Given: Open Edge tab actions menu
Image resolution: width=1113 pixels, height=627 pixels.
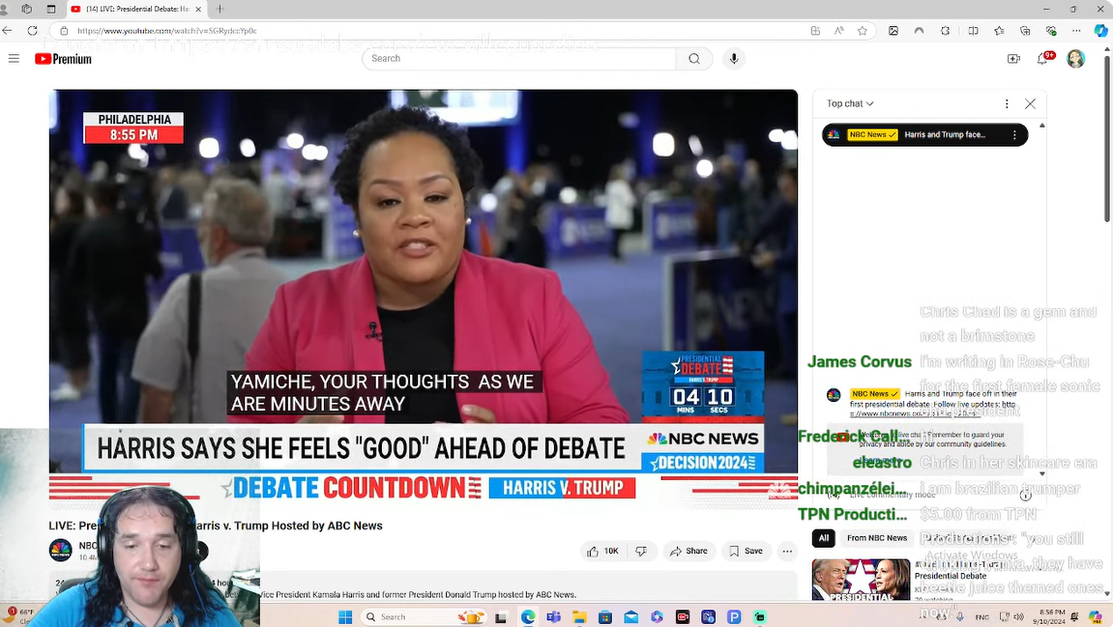Looking at the screenshot, I should click(51, 10).
